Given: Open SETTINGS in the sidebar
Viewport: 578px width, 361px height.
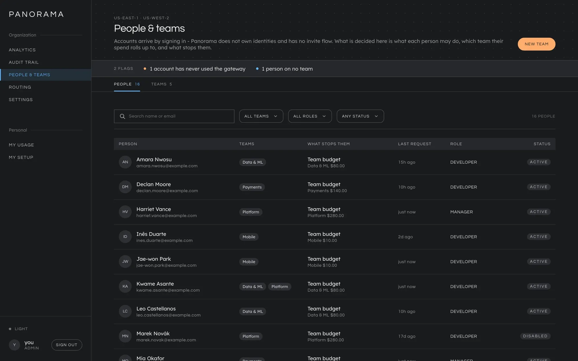Looking at the screenshot, I should click(x=46, y=100).
